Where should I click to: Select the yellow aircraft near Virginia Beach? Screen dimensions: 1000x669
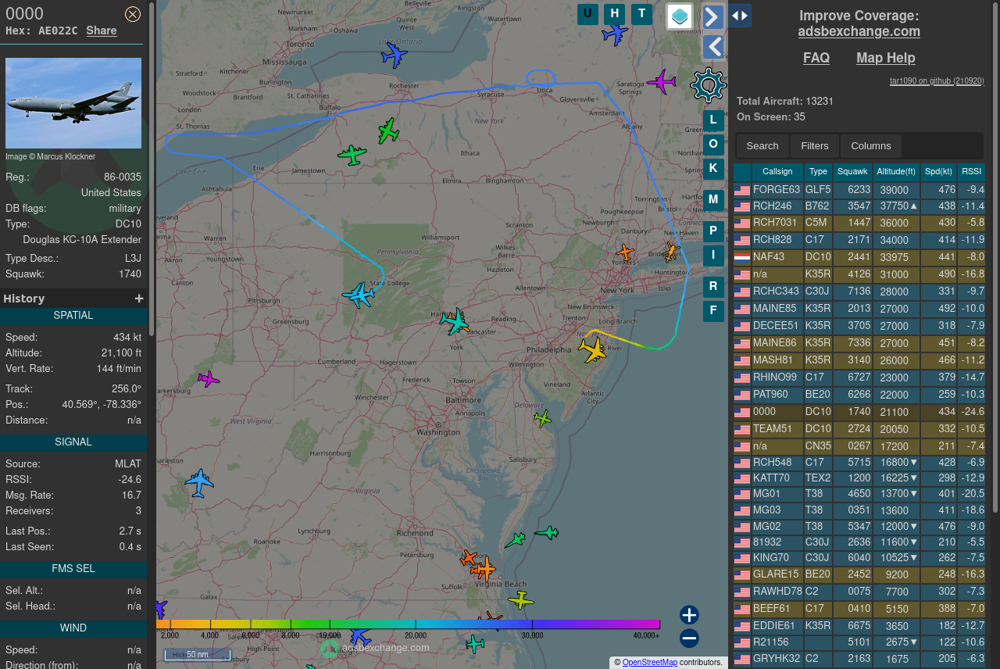(x=521, y=600)
